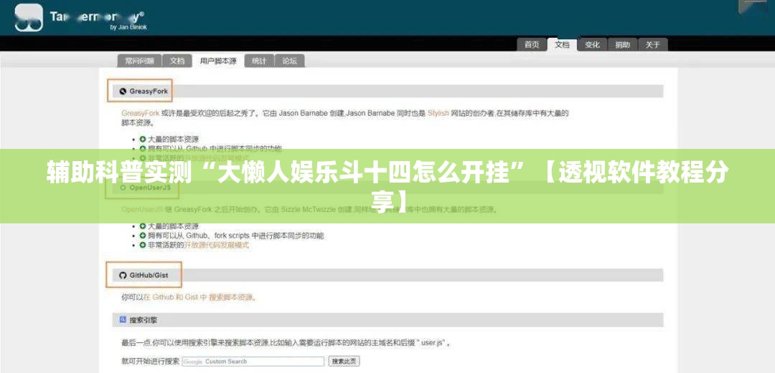Select the 用户脚本源 sub-tab

(x=218, y=61)
